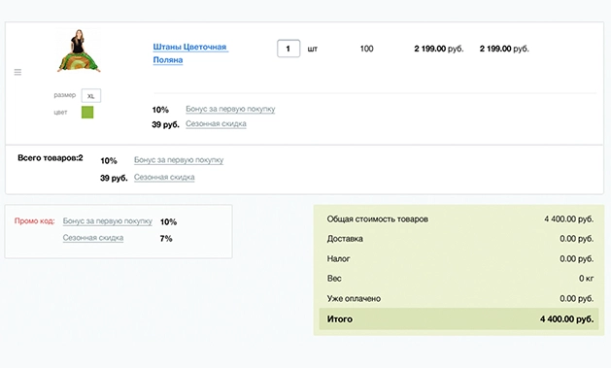
Task: Open Сезонная скидка in Промо код box
Action: 93,238
